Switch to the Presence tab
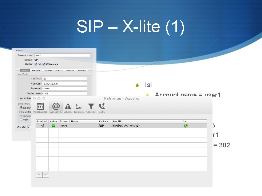This screenshot has height=196, width=262. pyautogui.click(x=59, y=70)
